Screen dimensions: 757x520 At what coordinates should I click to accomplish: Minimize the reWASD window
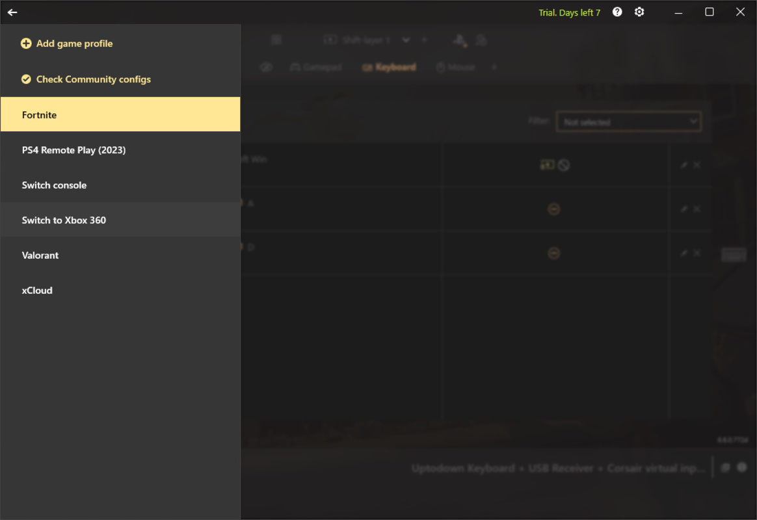click(678, 12)
